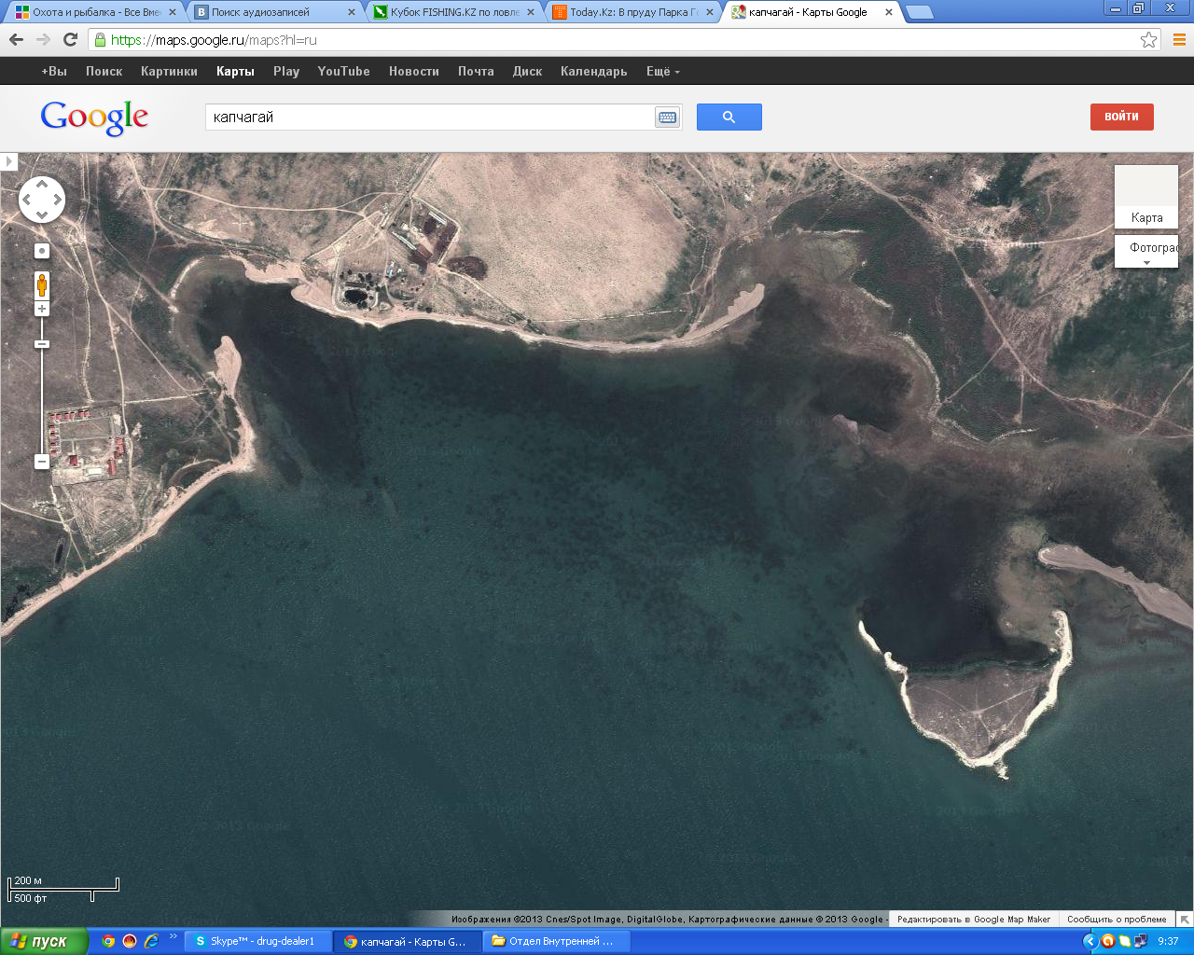The image size is (1194, 955).
Task: Open the on-screen keyboard icon in search box
Action: 667,118
